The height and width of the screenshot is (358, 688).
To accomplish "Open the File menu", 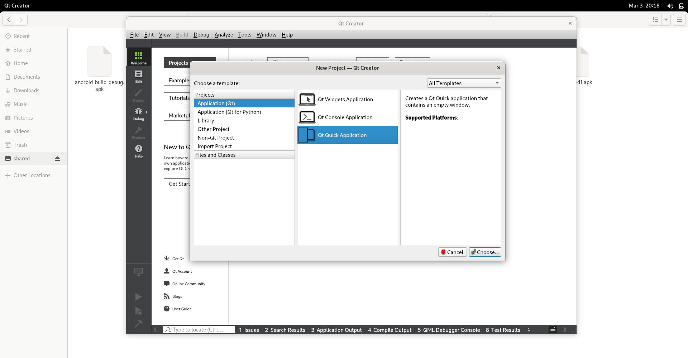I will point(134,34).
